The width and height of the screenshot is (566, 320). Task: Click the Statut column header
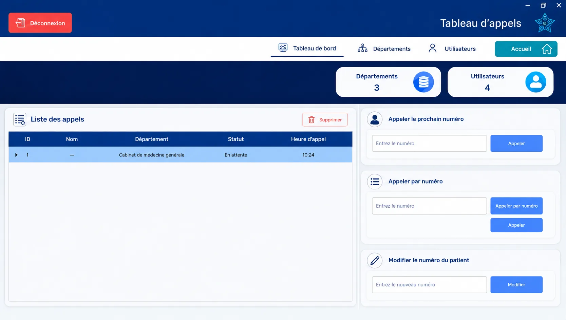[x=236, y=139]
